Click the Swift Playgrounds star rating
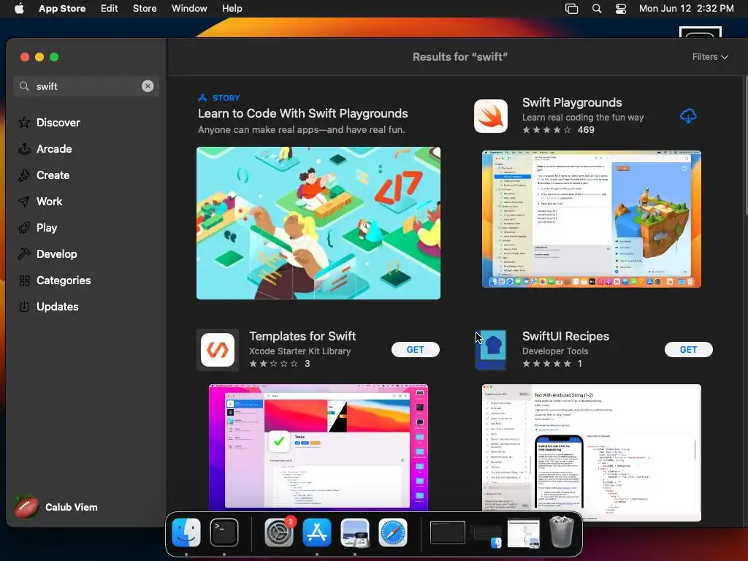 point(546,130)
